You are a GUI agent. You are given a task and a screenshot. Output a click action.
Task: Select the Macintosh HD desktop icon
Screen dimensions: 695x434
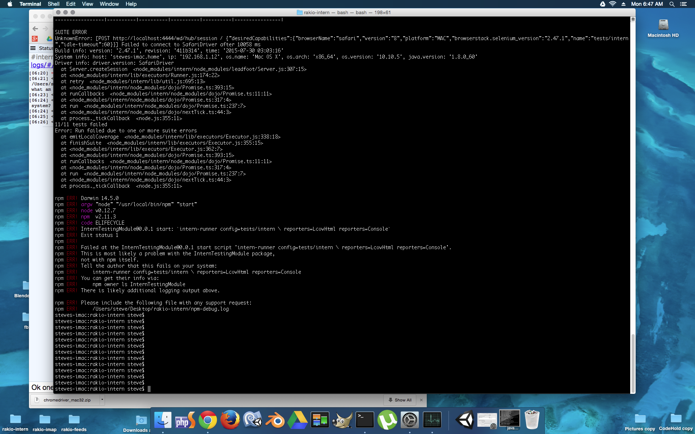(663, 28)
